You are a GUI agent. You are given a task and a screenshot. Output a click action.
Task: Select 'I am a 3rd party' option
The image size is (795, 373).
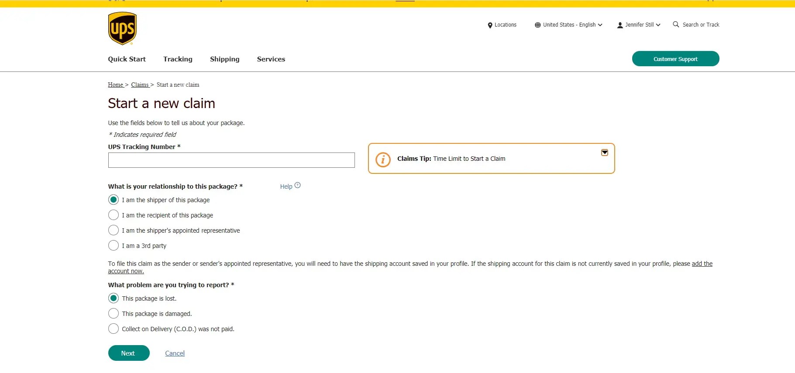pos(113,245)
